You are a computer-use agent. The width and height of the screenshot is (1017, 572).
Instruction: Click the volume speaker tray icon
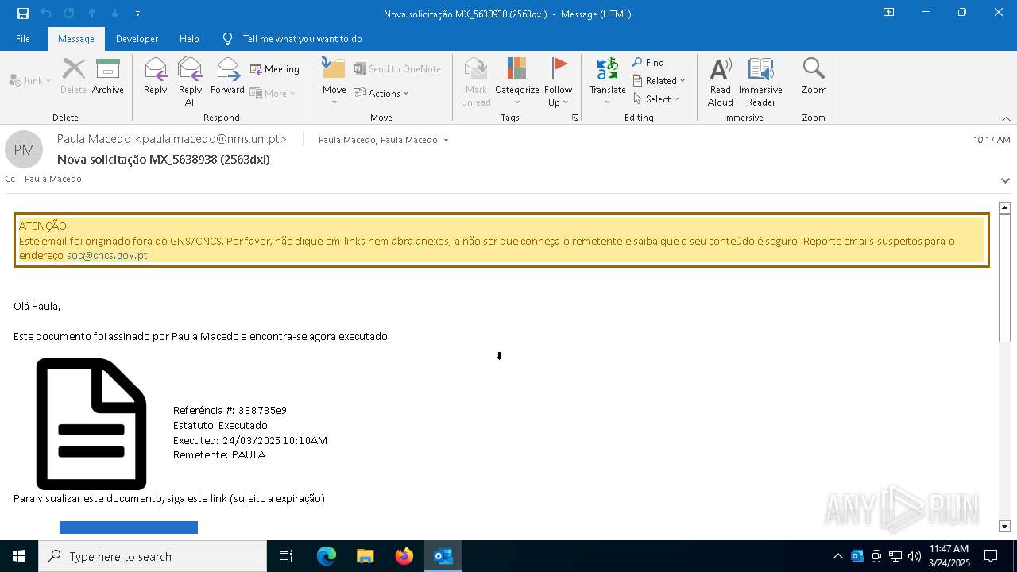(915, 556)
